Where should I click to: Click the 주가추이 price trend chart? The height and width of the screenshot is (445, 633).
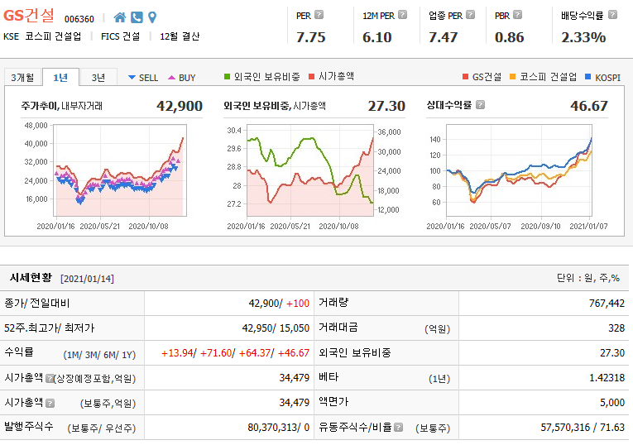pyautogui.click(x=120, y=170)
